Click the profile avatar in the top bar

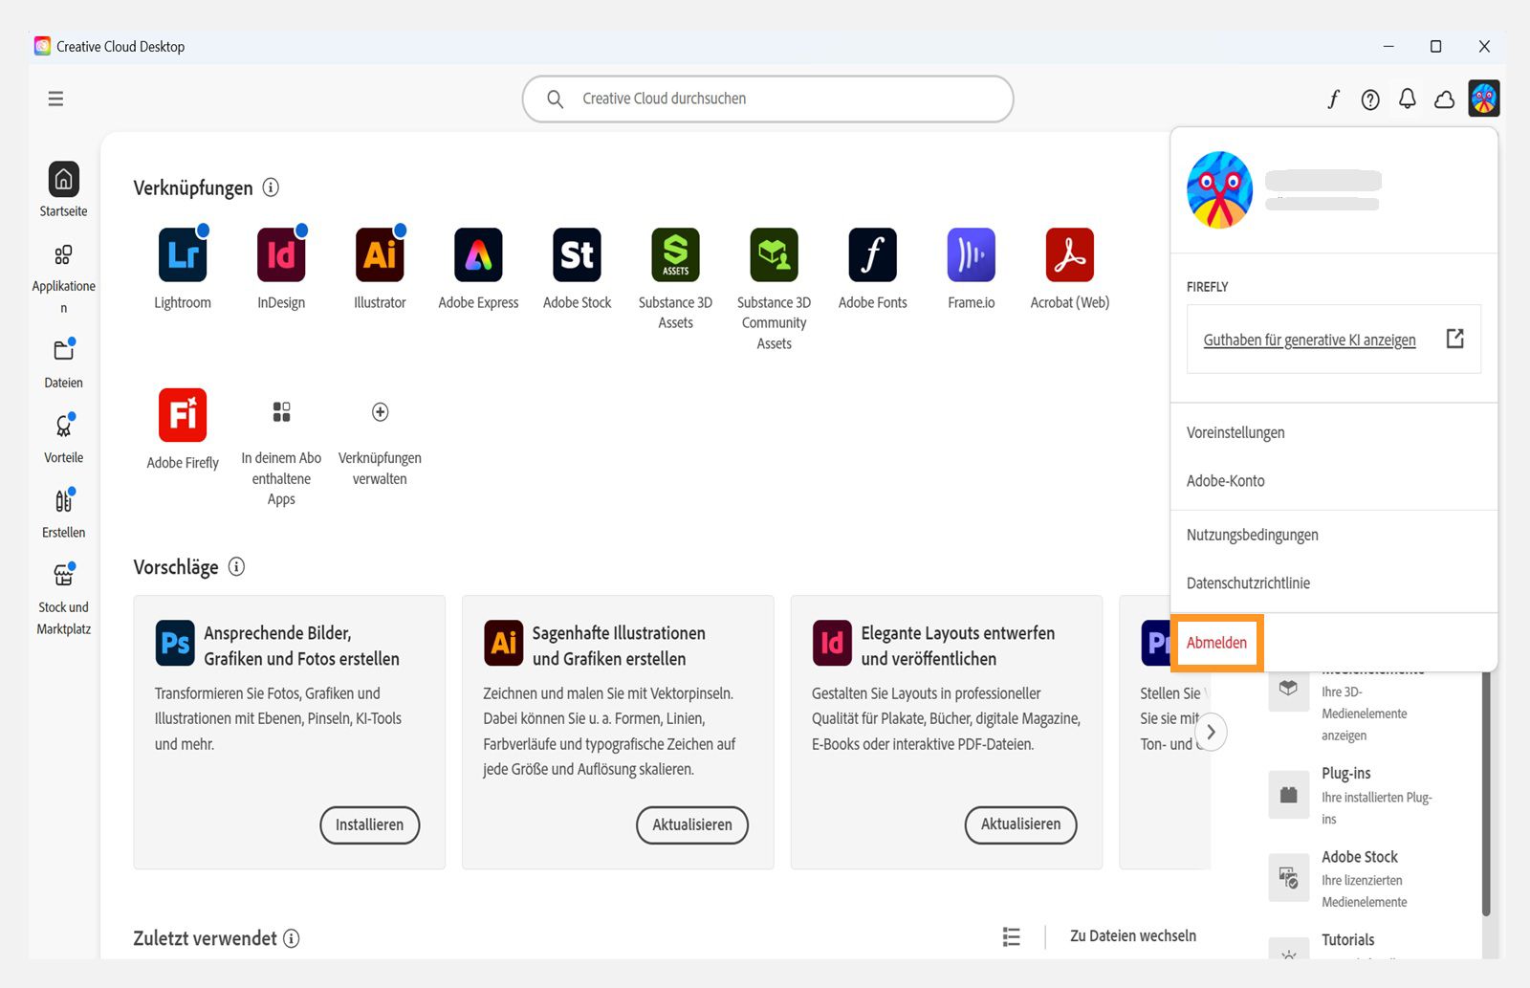(1484, 99)
